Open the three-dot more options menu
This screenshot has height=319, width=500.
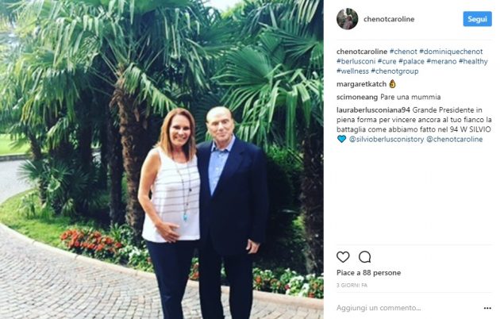pyautogui.click(x=487, y=308)
